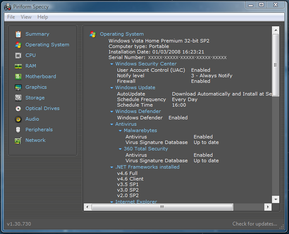This screenshot has height=234, width=289.
Task: Click the vertical scrollbar thumb
Action: 276,65
